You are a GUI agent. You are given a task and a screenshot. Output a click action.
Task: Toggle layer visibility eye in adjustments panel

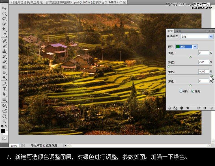(188, 108)
